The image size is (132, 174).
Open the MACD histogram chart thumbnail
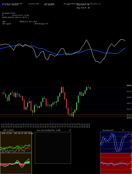[x=16, y=163]
